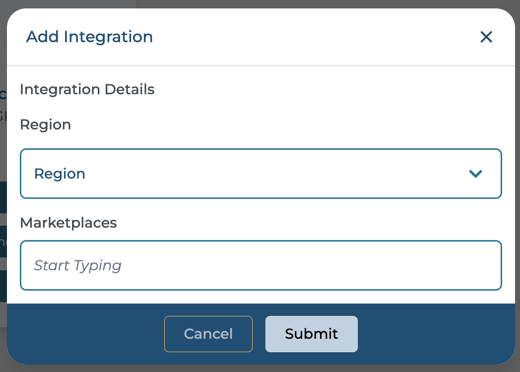Focus the Marketplaces Start Typing field
The width and height of the screenshot is (520, 372).
pyautogui.click(x=260, y=265)
